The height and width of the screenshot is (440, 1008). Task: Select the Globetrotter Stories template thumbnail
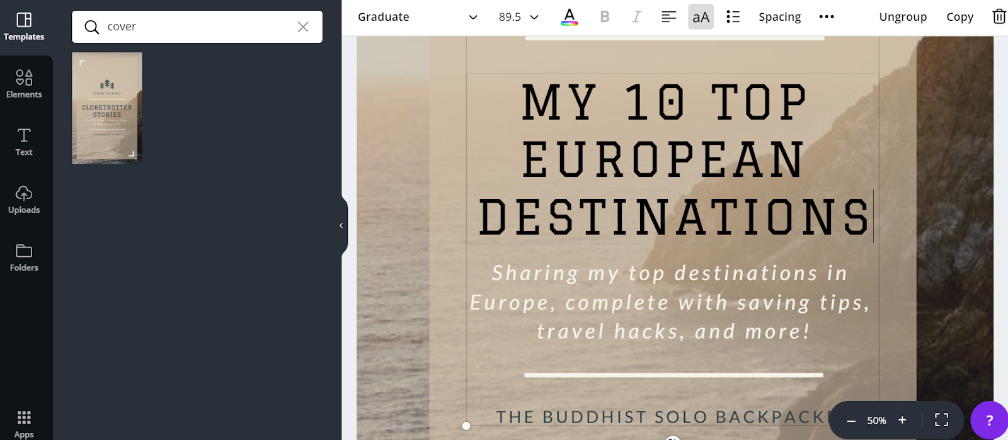(107, 108)
